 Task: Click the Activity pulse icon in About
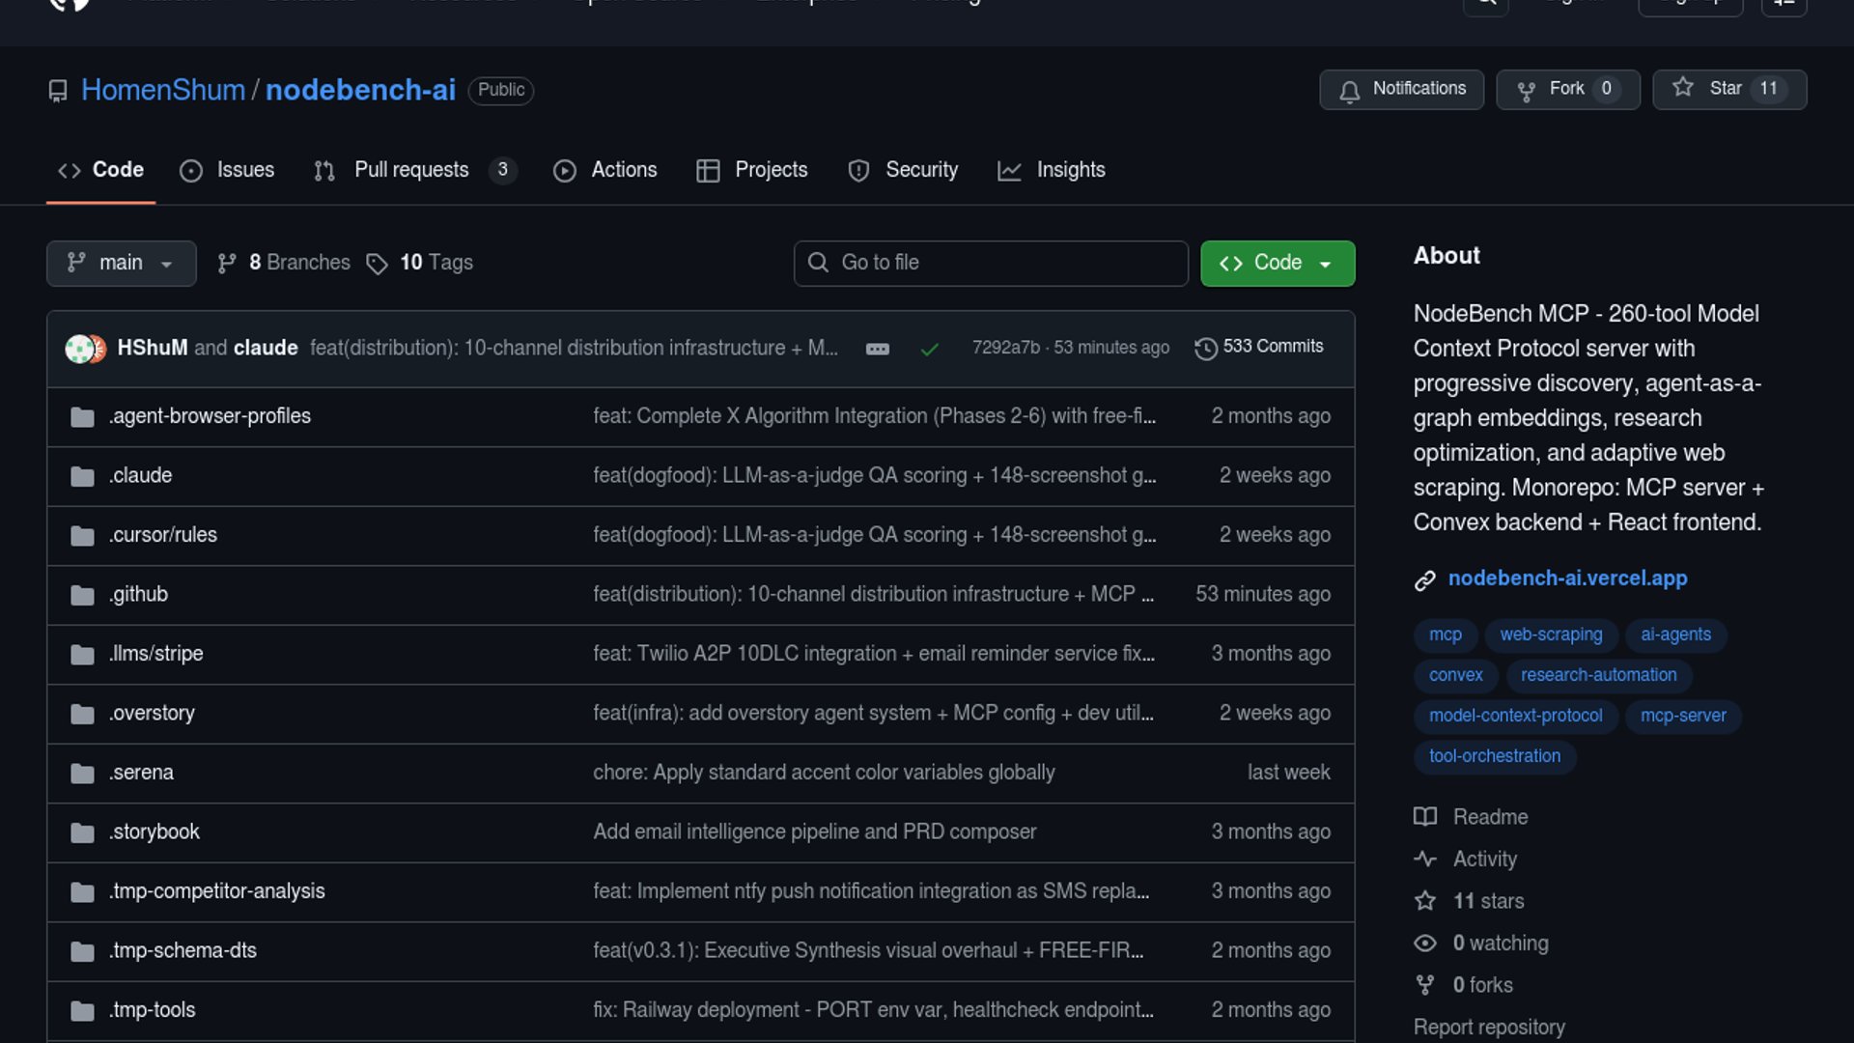pyautogui.click(x=1424, y=859)
